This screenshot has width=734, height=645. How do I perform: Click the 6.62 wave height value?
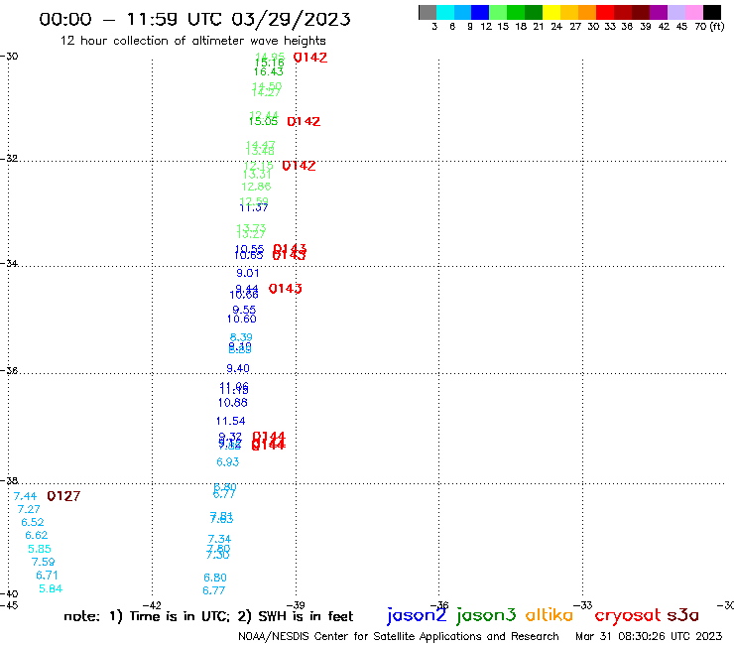pyautogui.click(x=36, y=536)
